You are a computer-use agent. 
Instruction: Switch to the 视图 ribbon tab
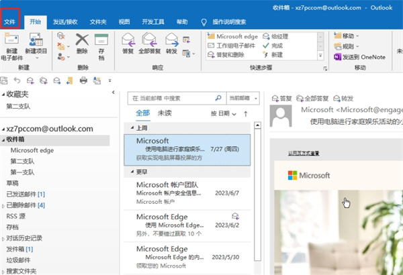[x=124, y=22]
